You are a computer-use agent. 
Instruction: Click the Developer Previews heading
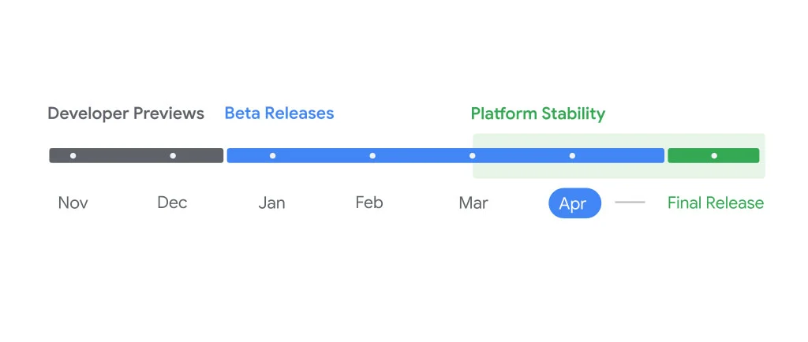pos(125,113)
